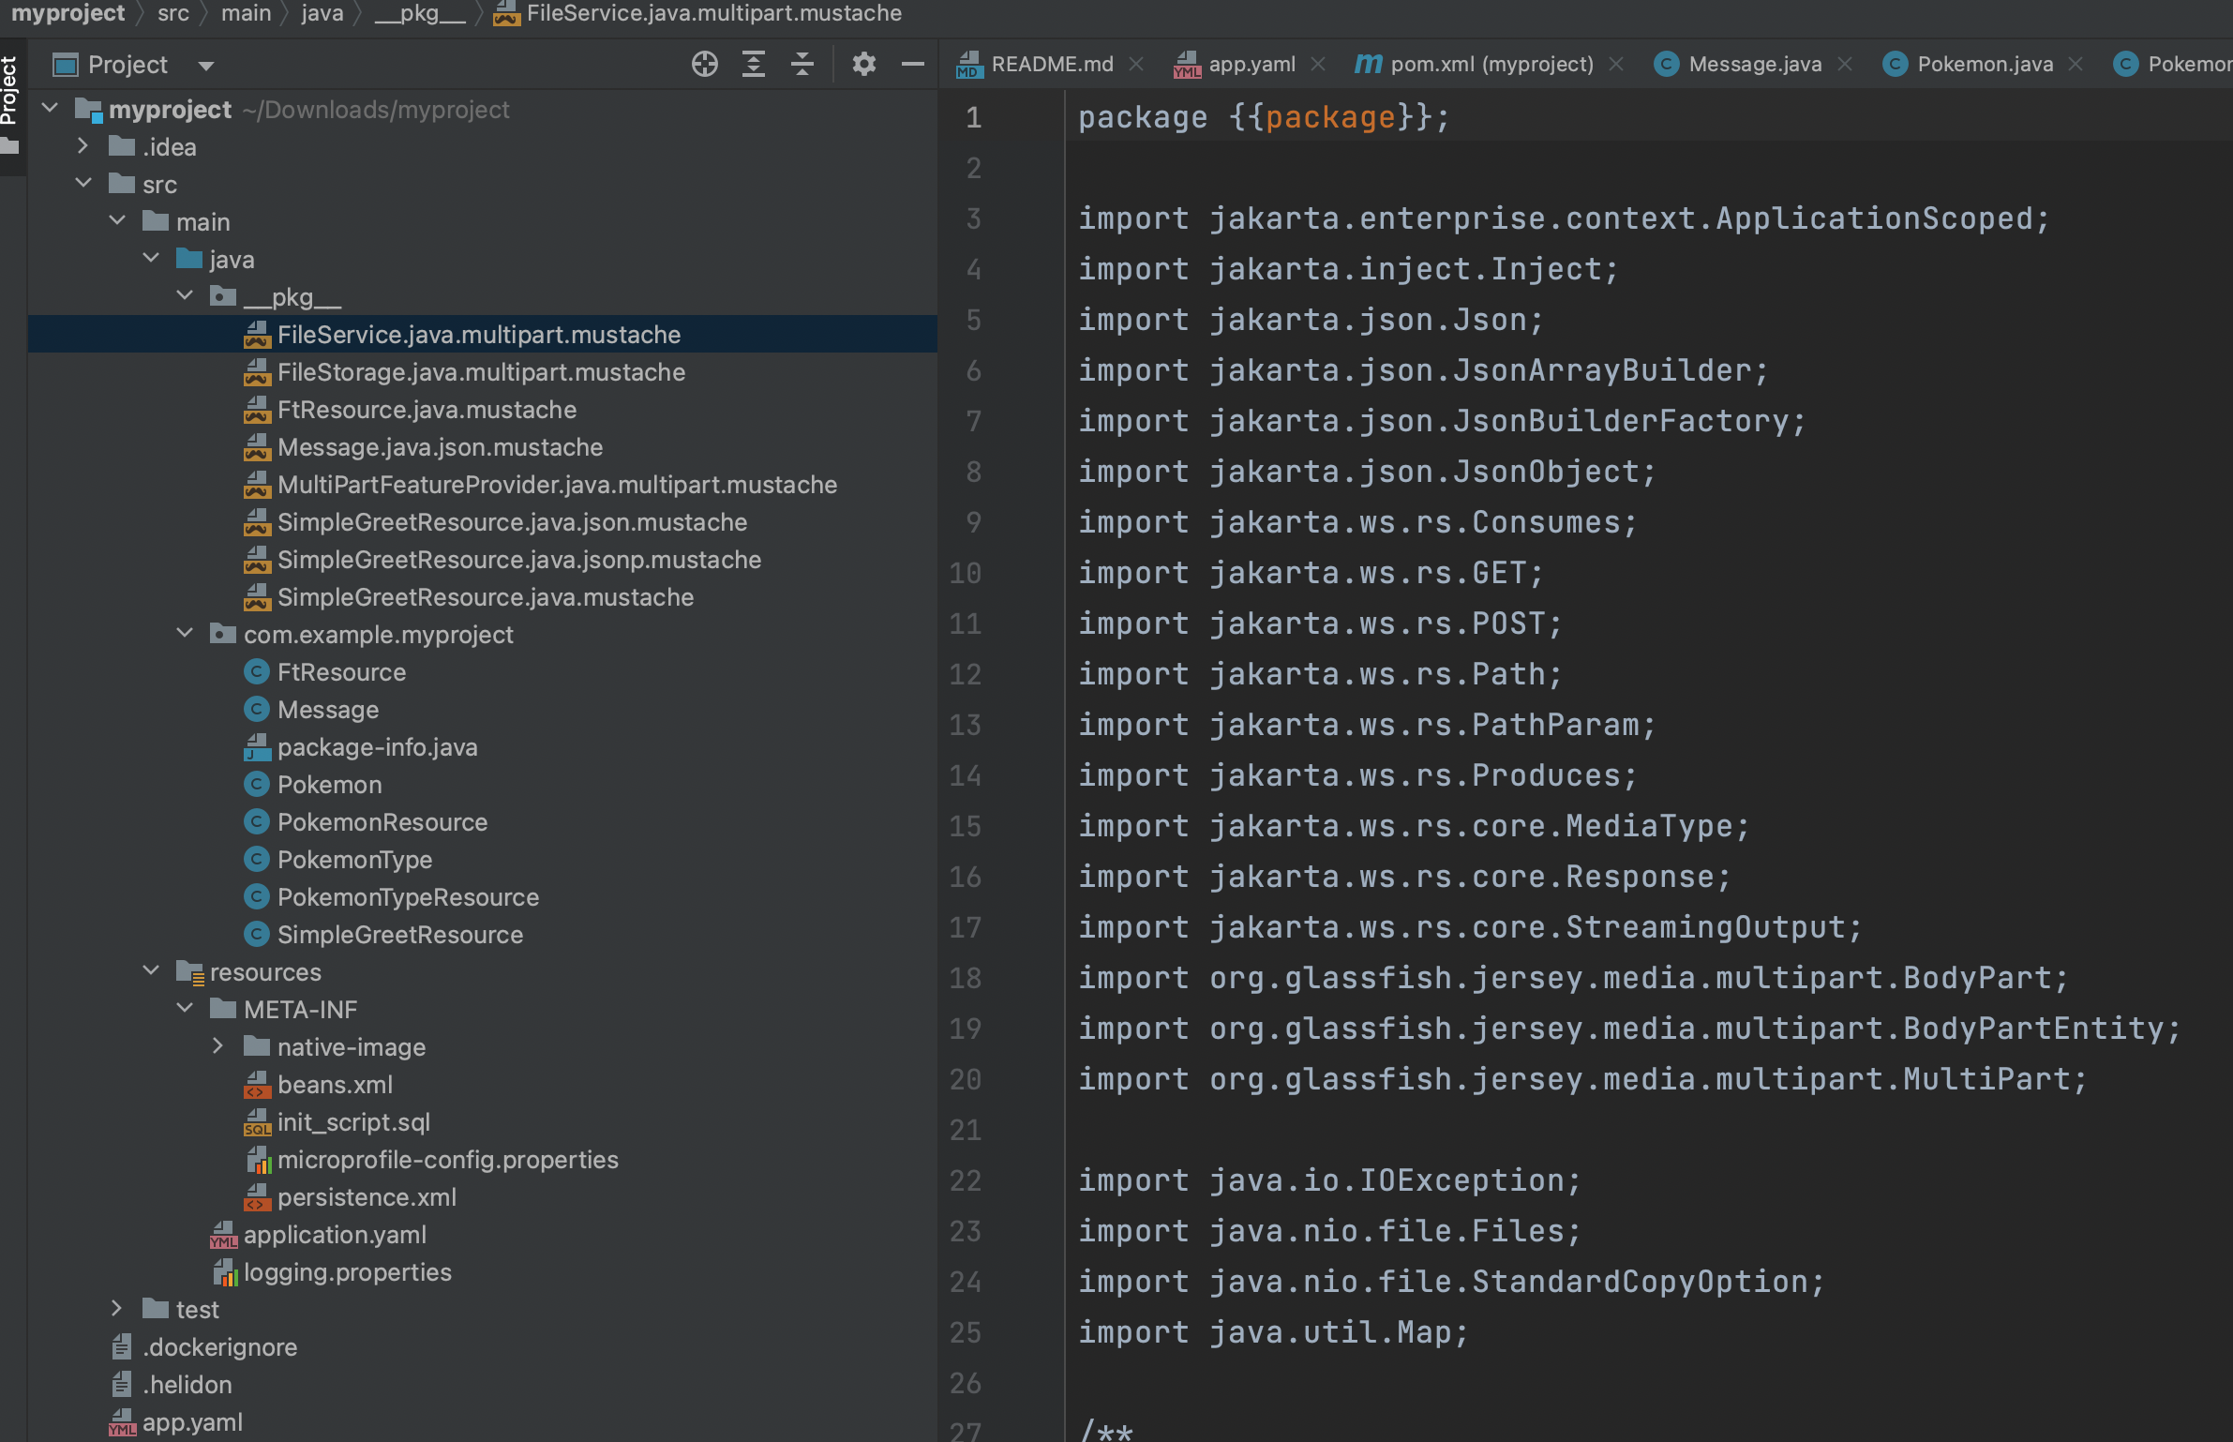This screenshot has height=1442, width=2233.
Task: Collapse the com.example.myproject package
Action: pos(184,634)
